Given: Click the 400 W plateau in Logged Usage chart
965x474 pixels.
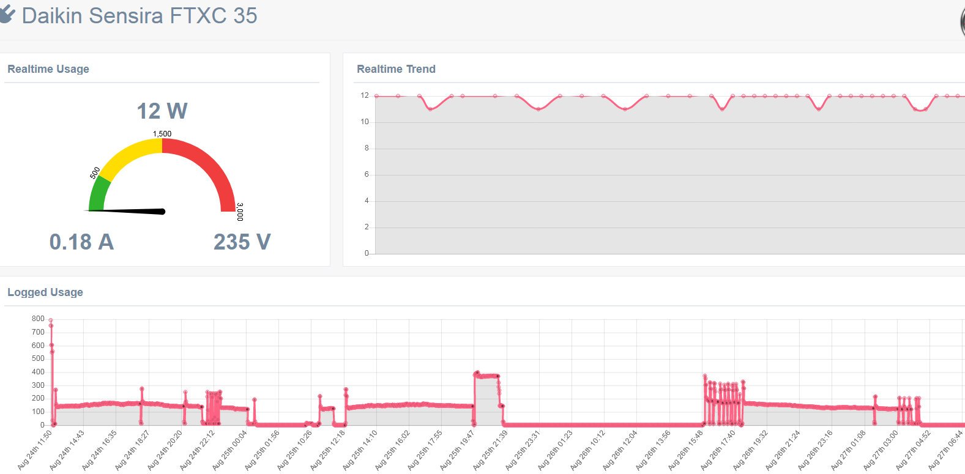Looking at the screenshot, I should (x=487, y=376).
